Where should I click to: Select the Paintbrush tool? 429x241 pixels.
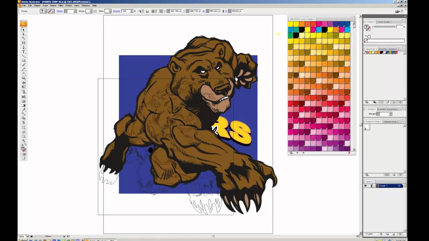click(23, 65)
